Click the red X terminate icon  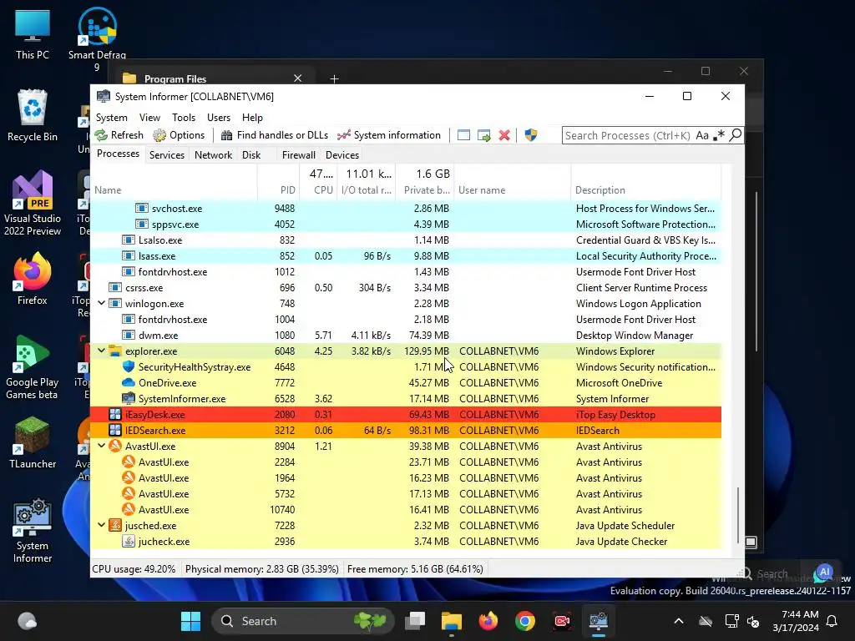pos(504,135)
